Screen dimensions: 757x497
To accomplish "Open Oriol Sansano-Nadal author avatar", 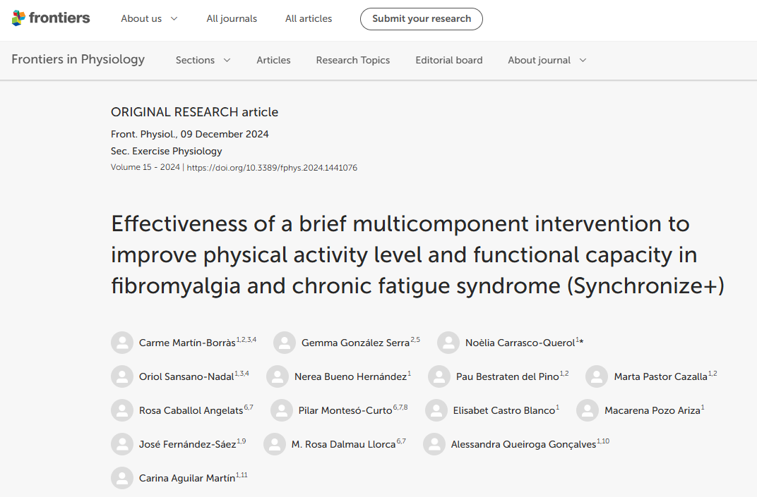I will click(122, 376).
